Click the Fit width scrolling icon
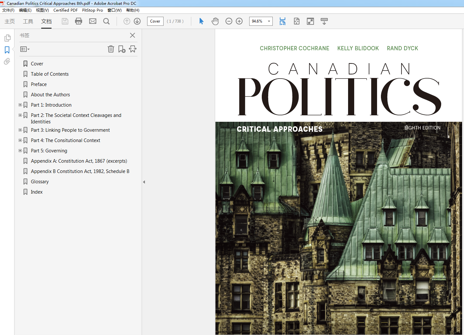 tap(282, 21)
